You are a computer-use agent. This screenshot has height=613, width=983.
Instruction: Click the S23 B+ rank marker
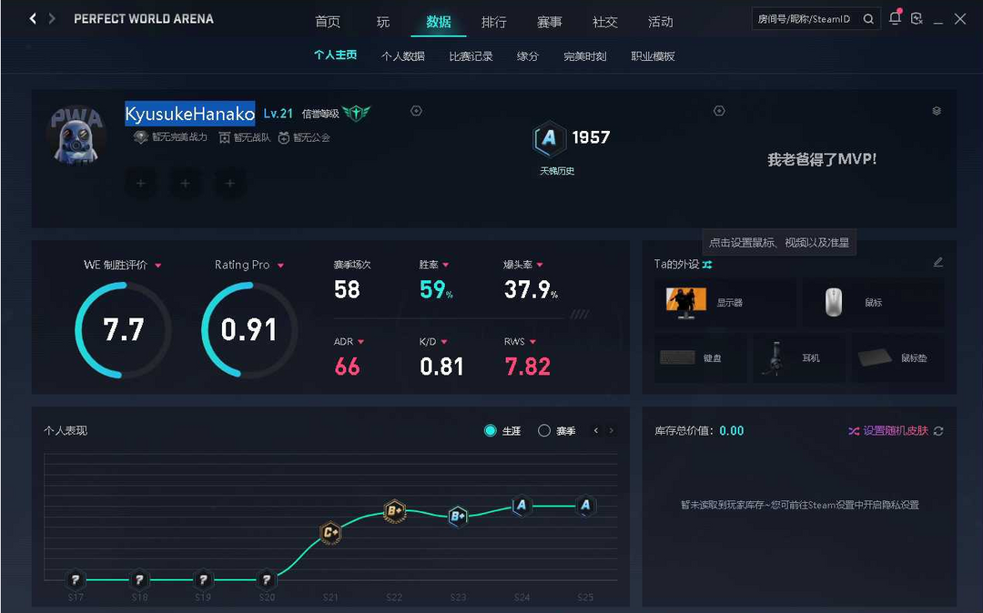click(458, 517)
